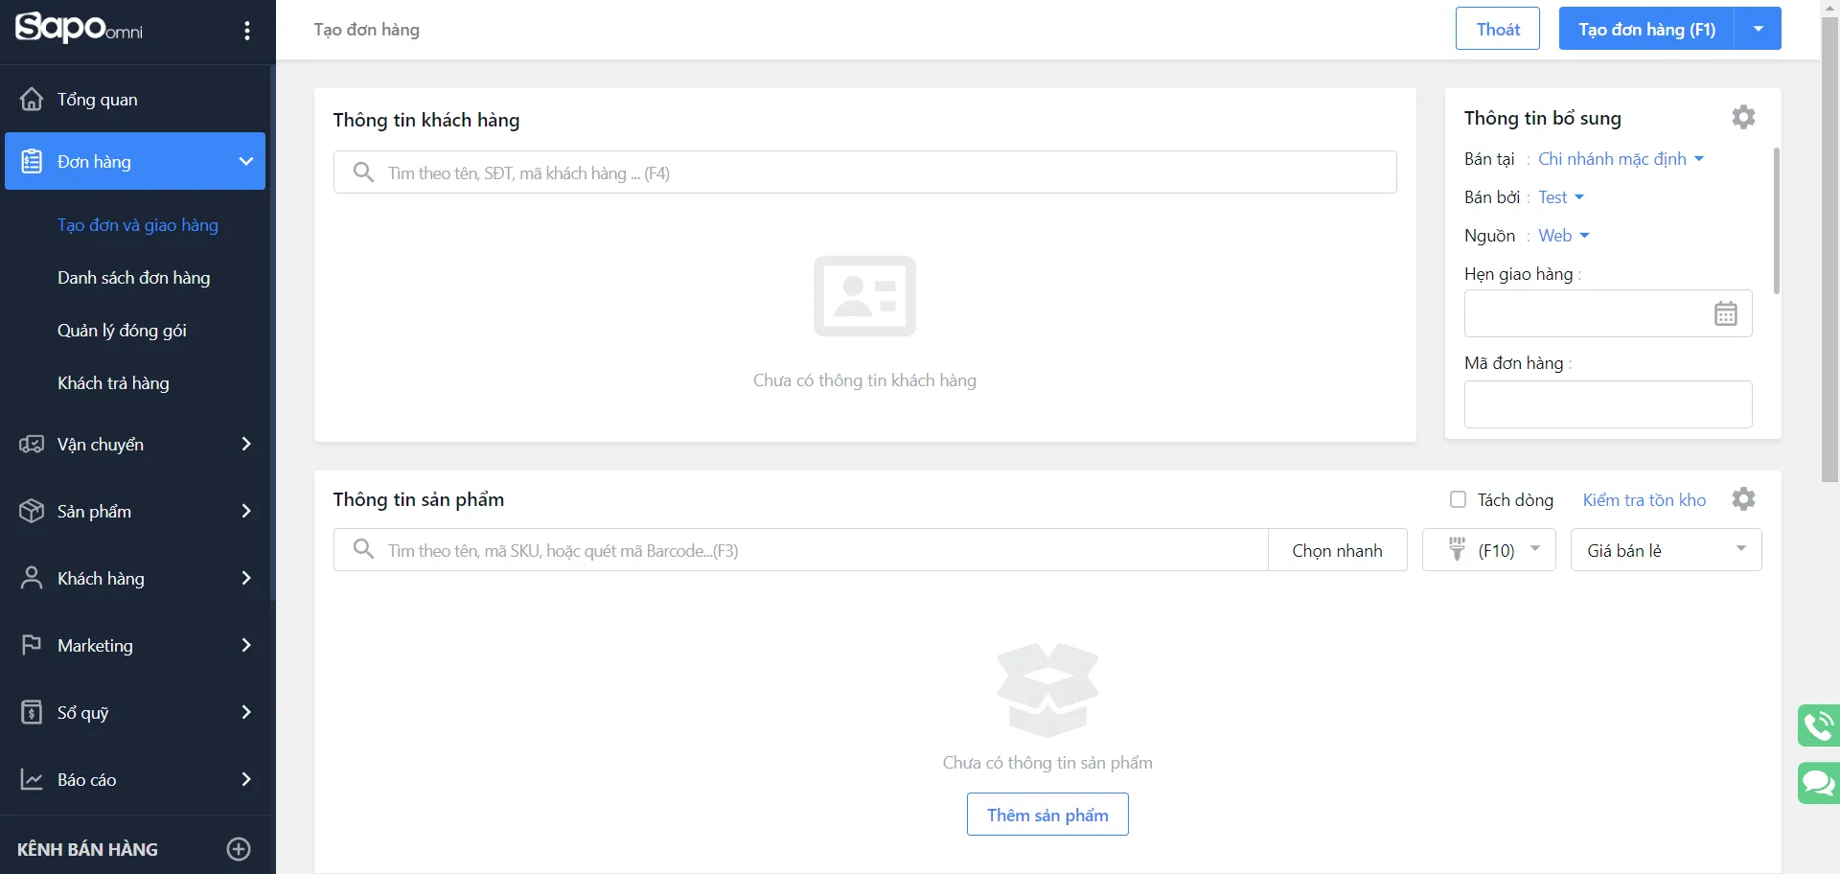Click the page vertical scrollbar
This screenshot has width=1840, height=874.
[1829, 249]
